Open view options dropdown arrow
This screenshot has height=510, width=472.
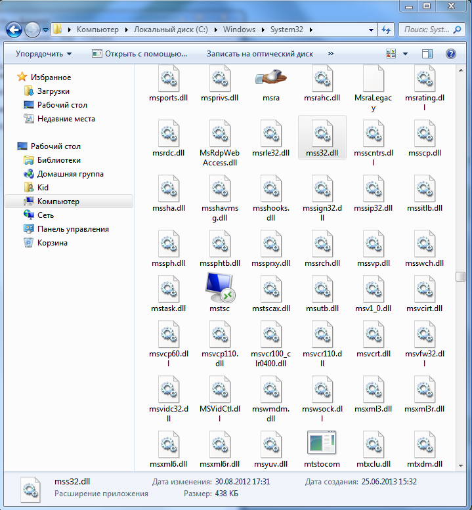coord(405,54)
